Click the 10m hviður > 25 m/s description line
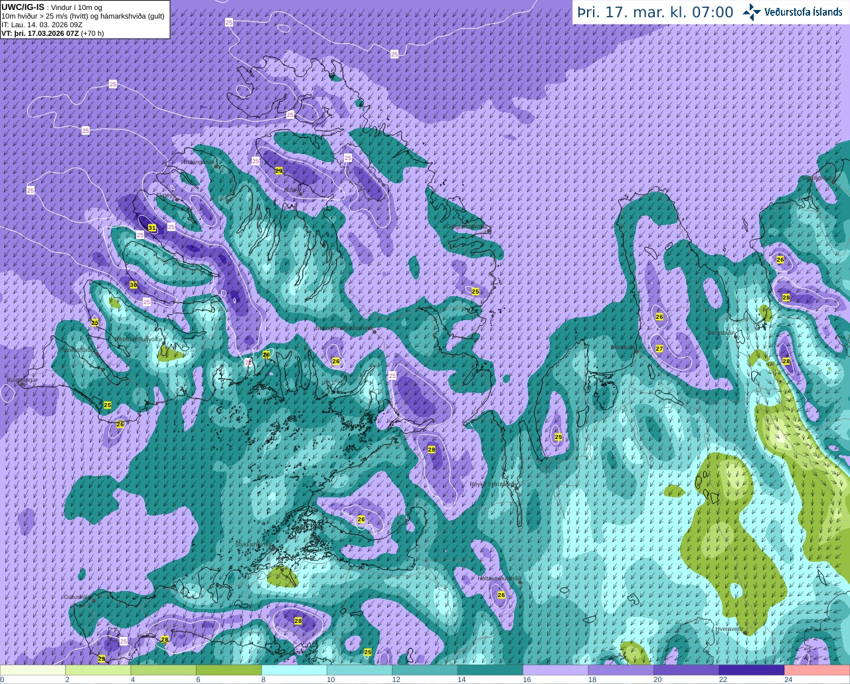This screenshot has height=684, width=850. 84,16
